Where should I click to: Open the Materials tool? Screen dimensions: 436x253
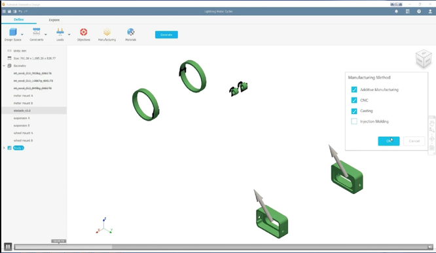tap(131, 34)
